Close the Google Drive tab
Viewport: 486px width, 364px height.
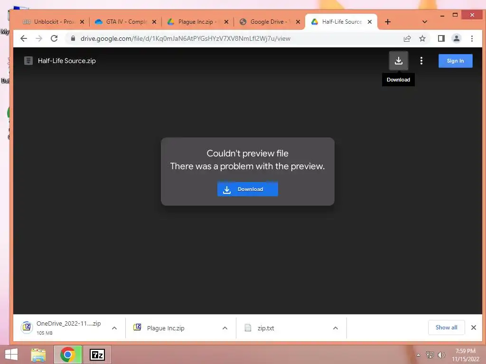tap(298, 22)
